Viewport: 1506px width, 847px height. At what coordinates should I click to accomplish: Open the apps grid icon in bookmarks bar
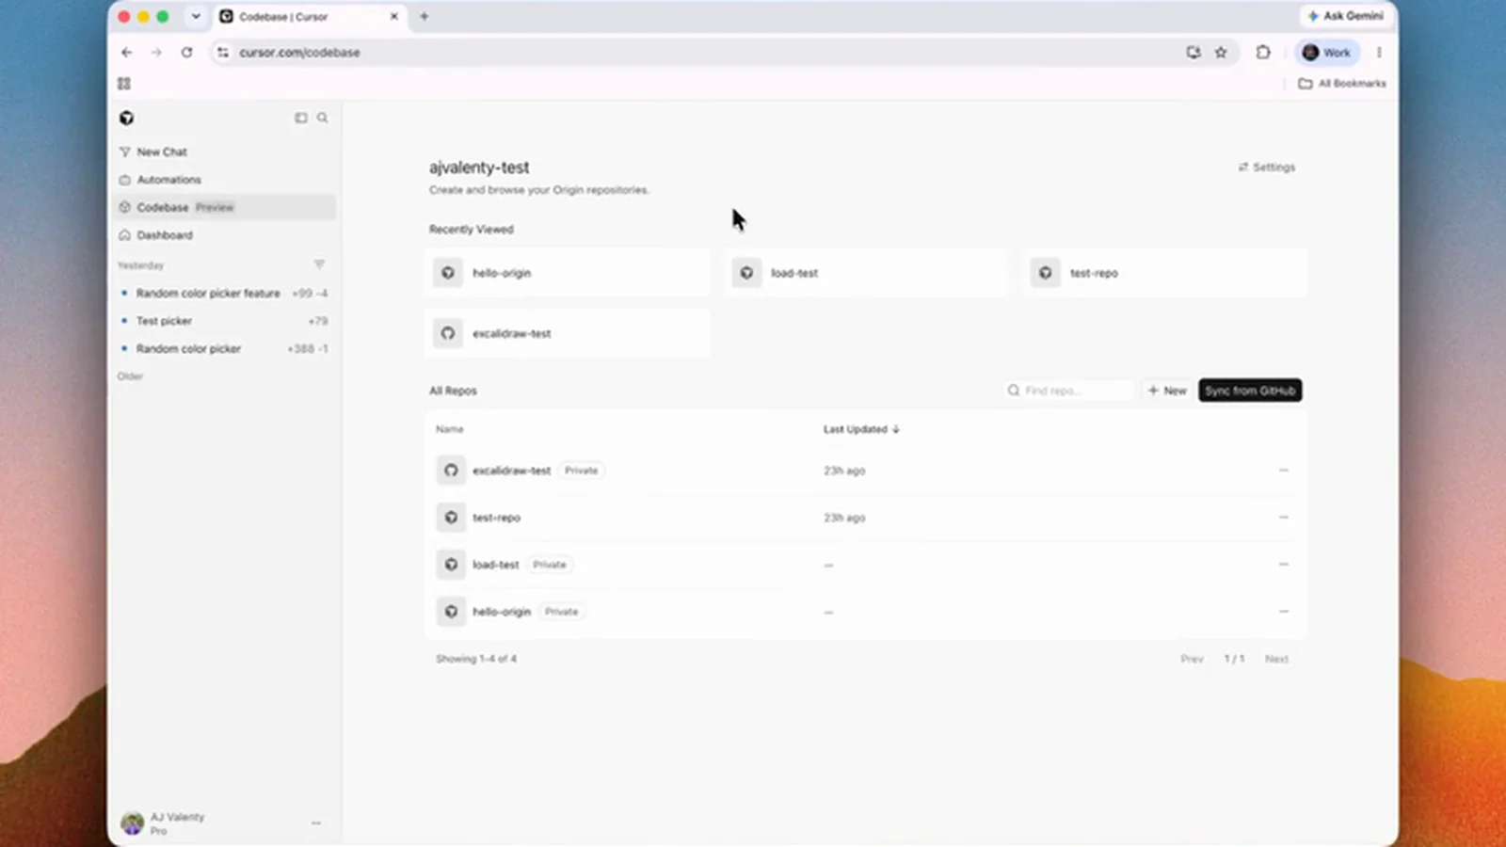click(124, 84)
